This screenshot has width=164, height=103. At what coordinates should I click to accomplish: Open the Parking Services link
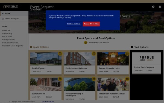tap(8, 40)
